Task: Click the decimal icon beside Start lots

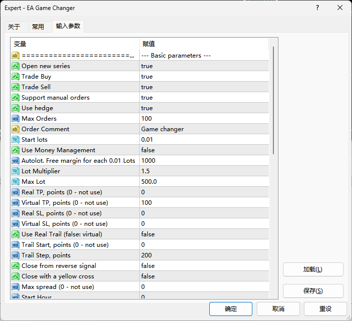Action: [16, 140]
